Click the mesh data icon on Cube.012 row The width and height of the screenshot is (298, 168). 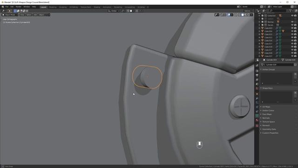(280, 34)
